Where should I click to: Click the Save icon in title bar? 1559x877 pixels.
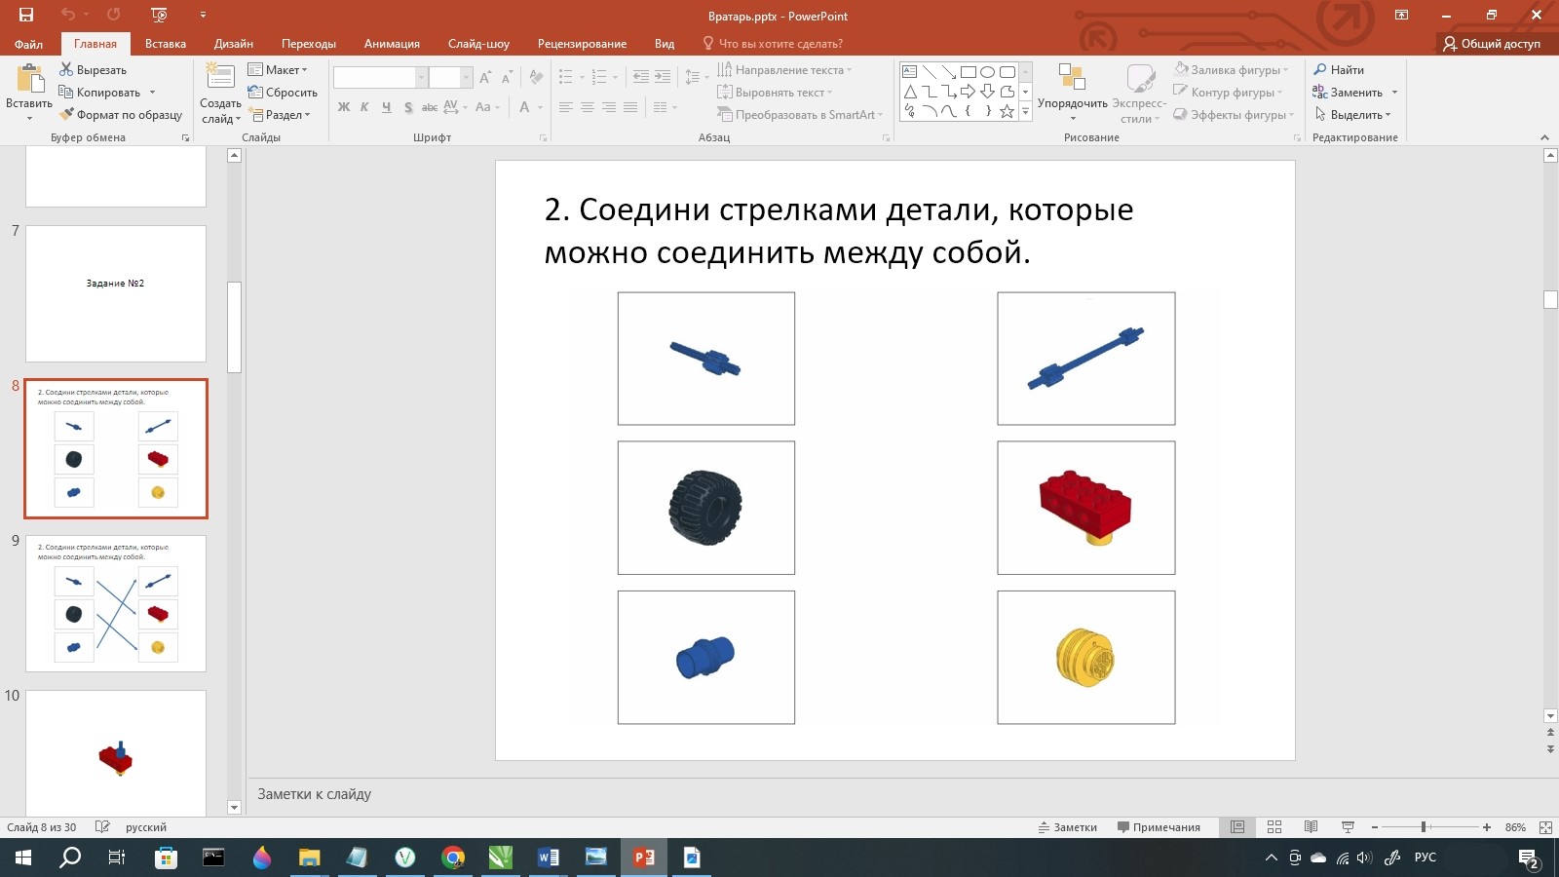(x=26, y=15)
